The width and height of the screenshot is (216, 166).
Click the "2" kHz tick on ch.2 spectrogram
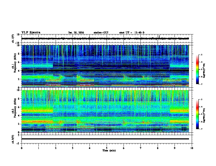point(19,124)
